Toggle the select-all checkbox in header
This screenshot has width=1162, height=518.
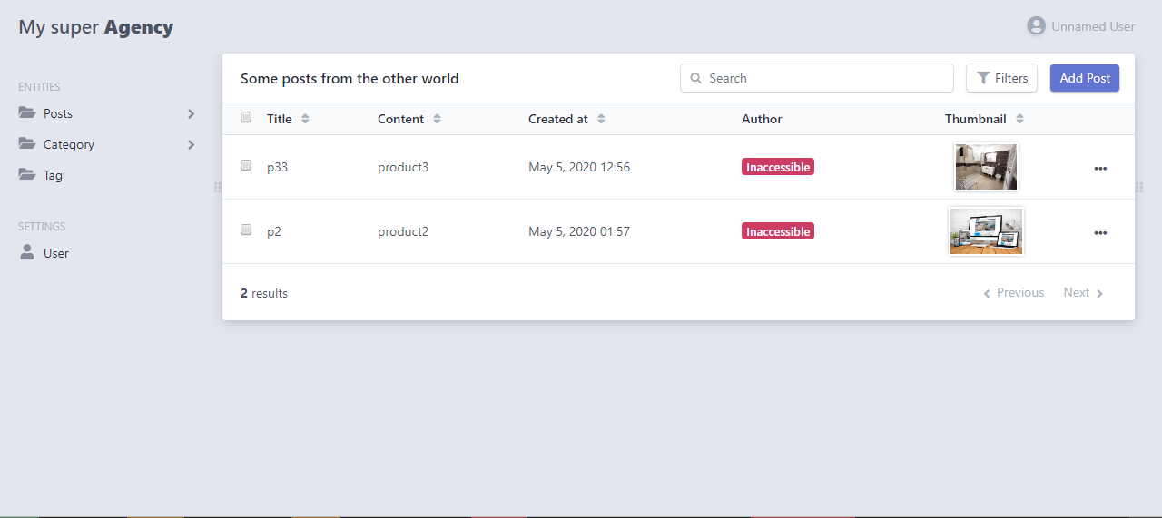[x=246, y=117]
